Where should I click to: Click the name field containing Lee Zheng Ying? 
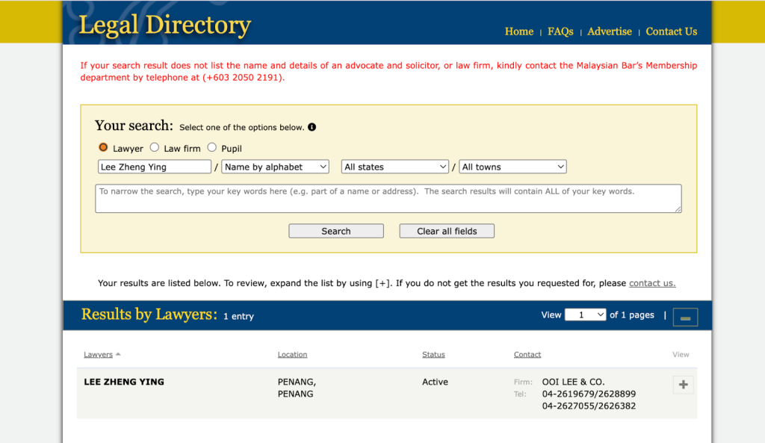pyautogui.click(x=155, y=167)
